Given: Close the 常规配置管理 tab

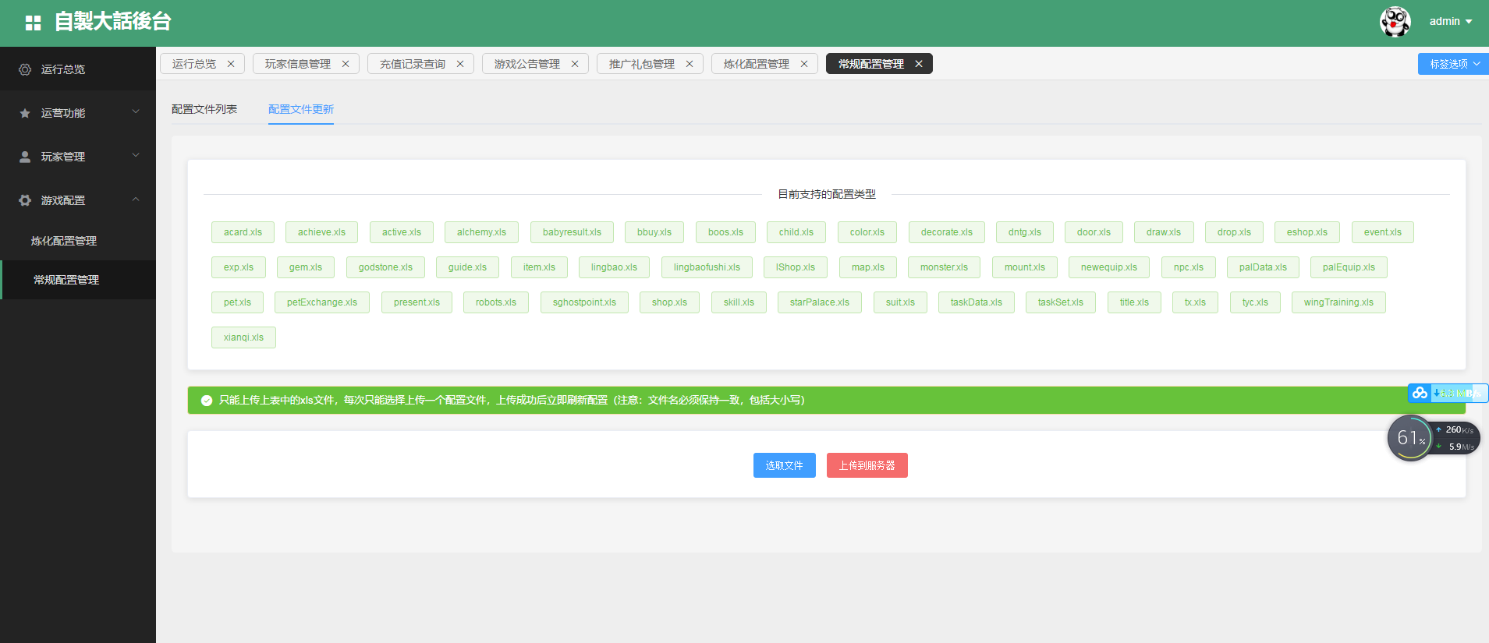Looking at the screenshot, I should point(919,64).
